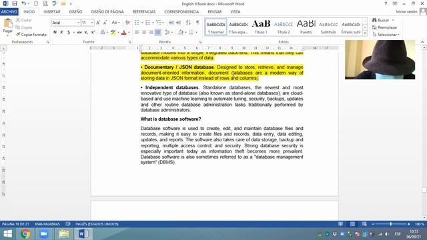
Task: Apply red font color
Action: [124, 33]
